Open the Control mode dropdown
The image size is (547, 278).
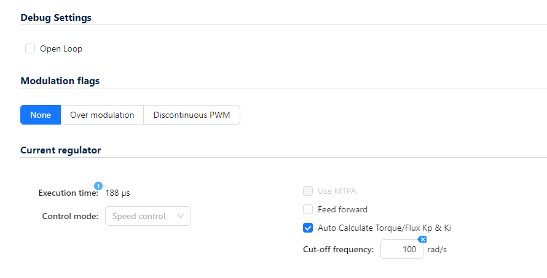(x=148, y=216)
